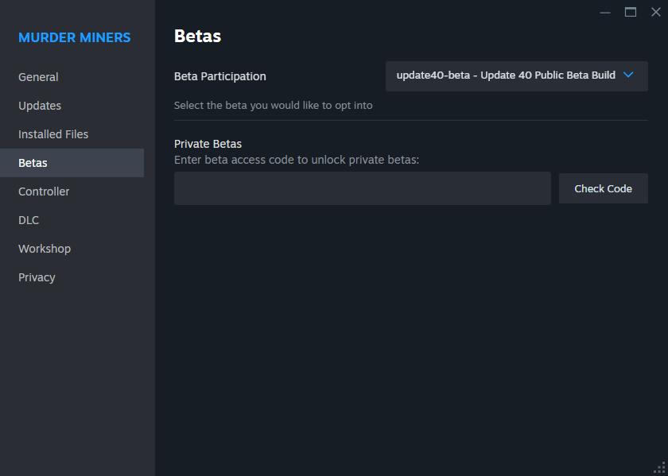
Task: Open the DLC section
Action: 29,220
